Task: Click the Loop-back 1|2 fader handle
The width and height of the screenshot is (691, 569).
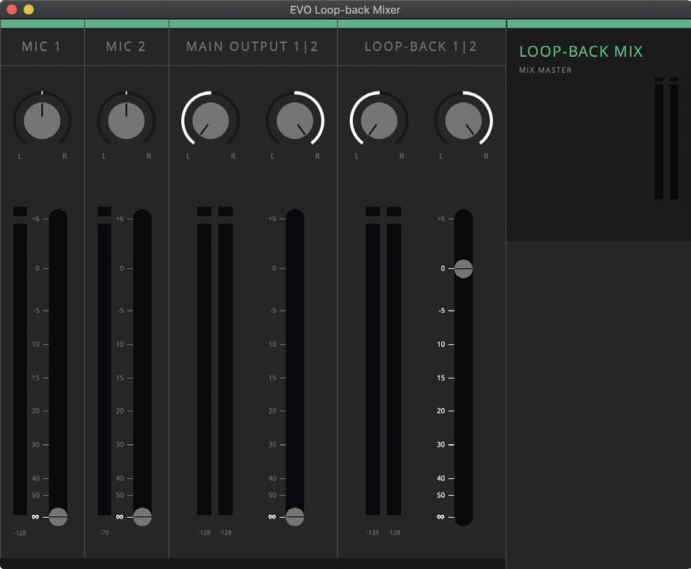Action: tap(464, 268)
